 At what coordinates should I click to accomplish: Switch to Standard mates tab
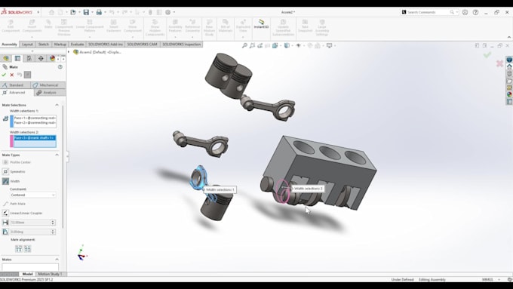click(x=16, y=85)
